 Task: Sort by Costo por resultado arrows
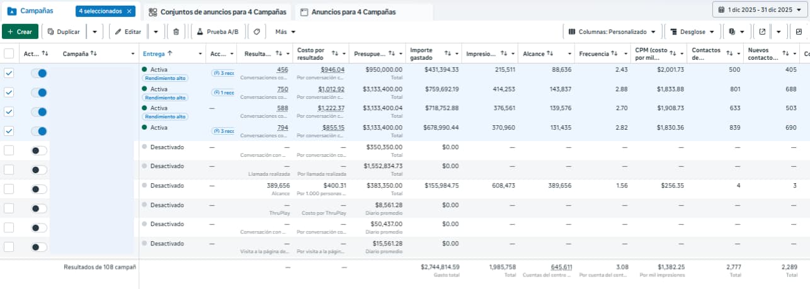(335, 54)
